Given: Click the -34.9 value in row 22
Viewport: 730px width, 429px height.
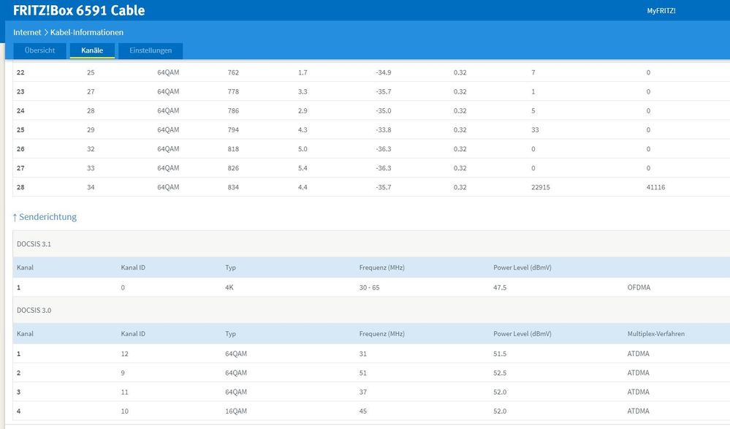Looking at the screenshot, I should point(384,72).
